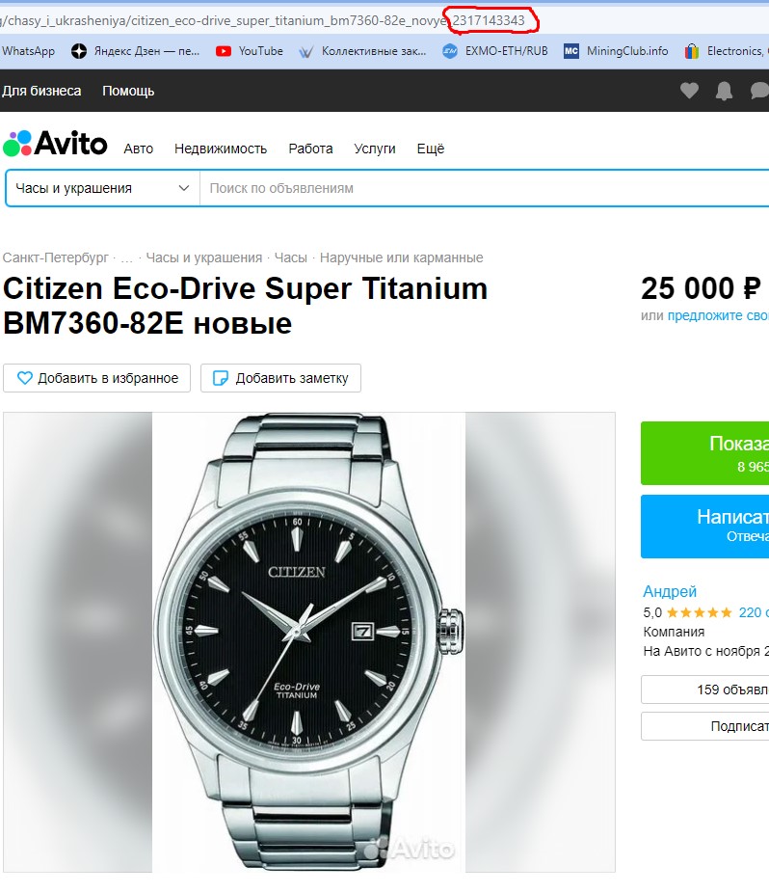Viewport: 769px width, 893px height.
Task: Open the messages speech bubble icon
Action: pos(760,91)
